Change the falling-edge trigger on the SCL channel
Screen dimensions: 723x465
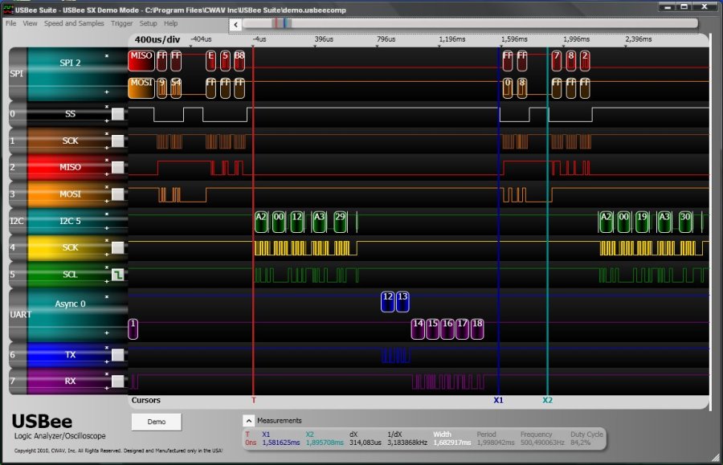pos(118,275)
